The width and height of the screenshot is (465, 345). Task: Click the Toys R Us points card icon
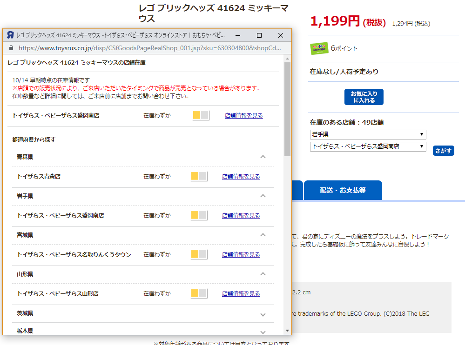tap(319, 48)
